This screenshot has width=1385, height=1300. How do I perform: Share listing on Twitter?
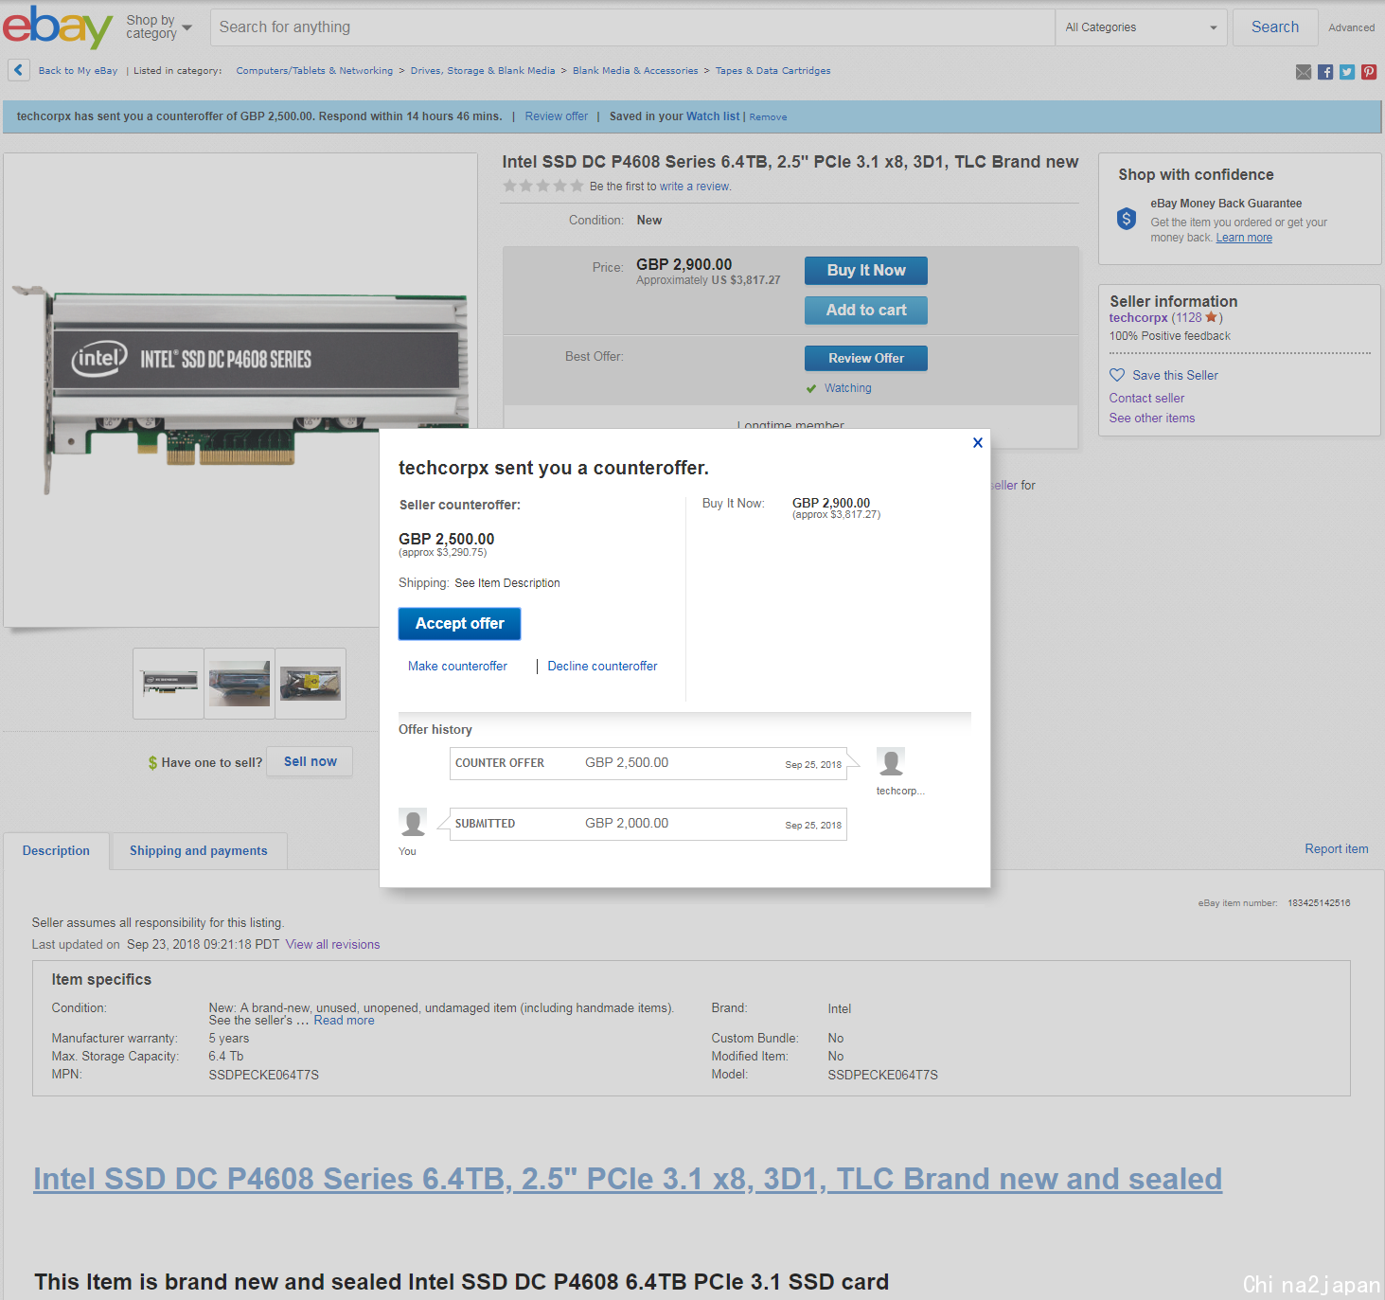(1347, 72)
